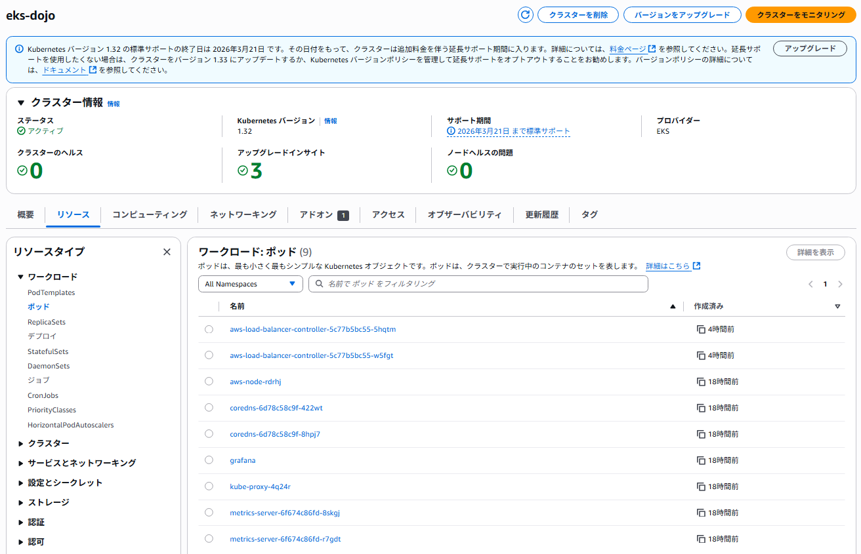The image size is (861, 554).
Task: Click the refresh cluster icon button
Action: coord(525,15)
